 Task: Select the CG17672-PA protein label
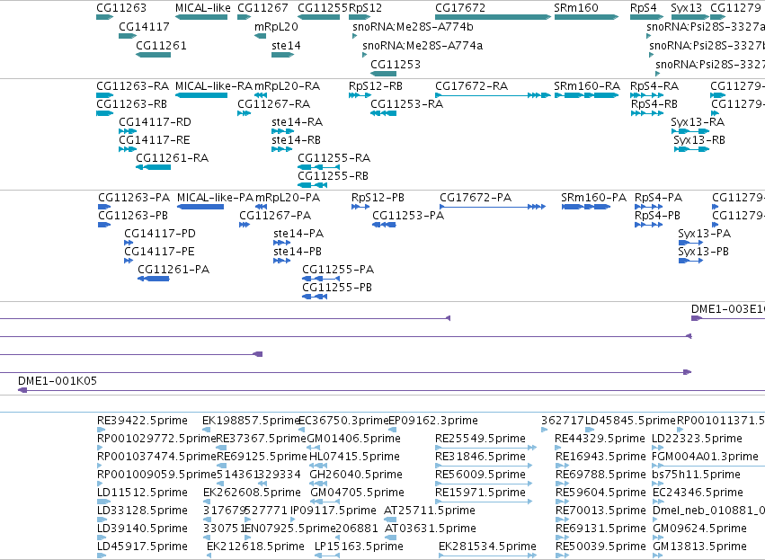(476, 198)
